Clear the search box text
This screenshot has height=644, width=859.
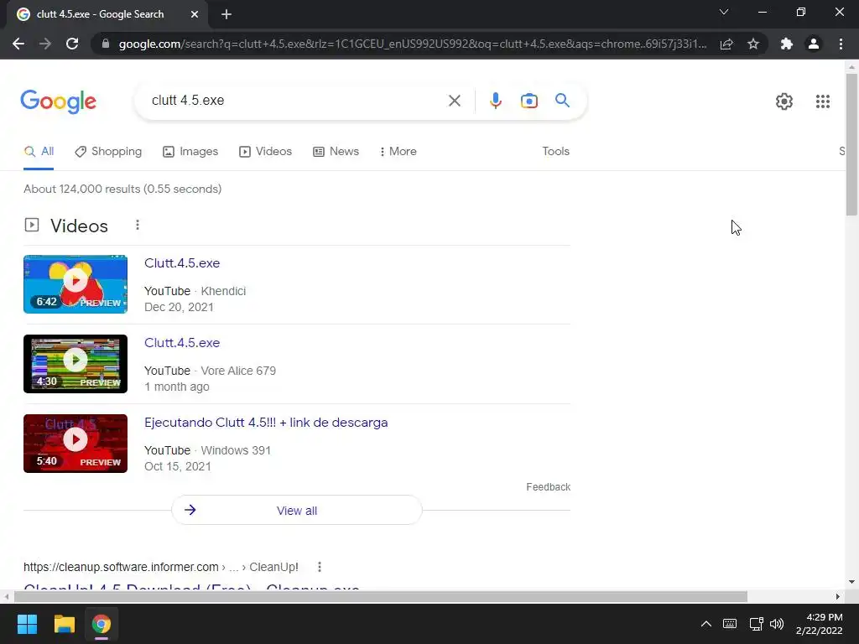[454, 101]
